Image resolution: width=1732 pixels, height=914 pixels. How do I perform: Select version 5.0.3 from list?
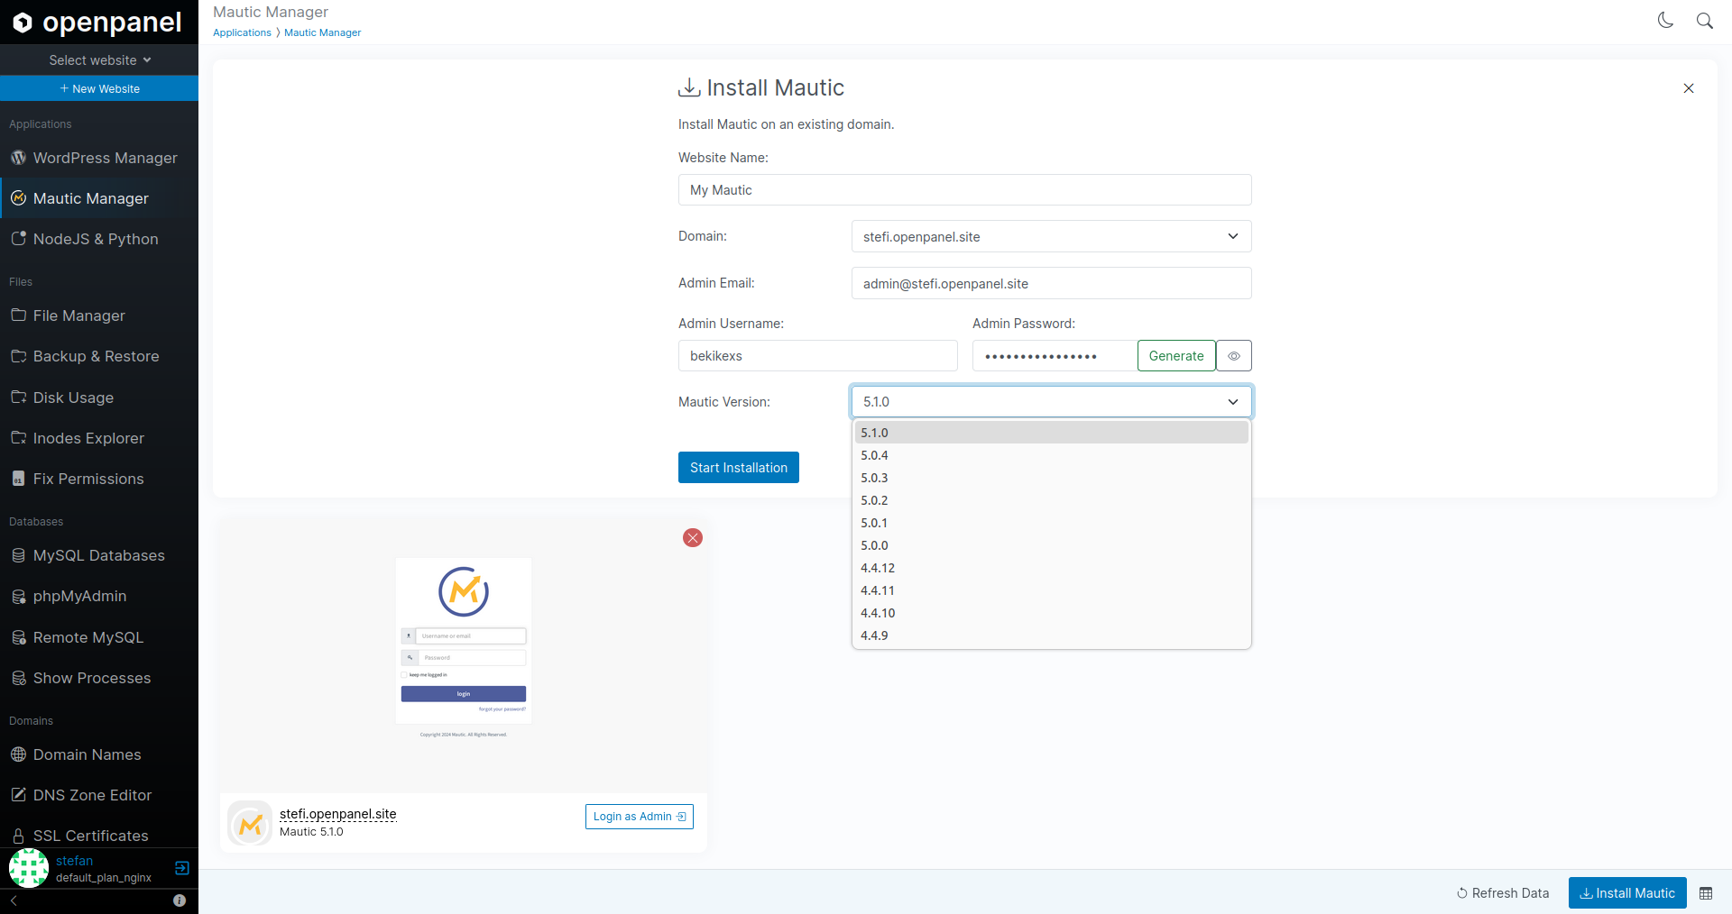pos(1051,478)
